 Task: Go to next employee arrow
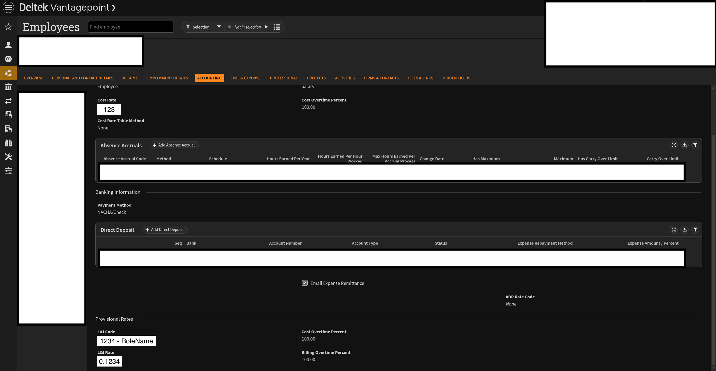(x=266, y=27)
